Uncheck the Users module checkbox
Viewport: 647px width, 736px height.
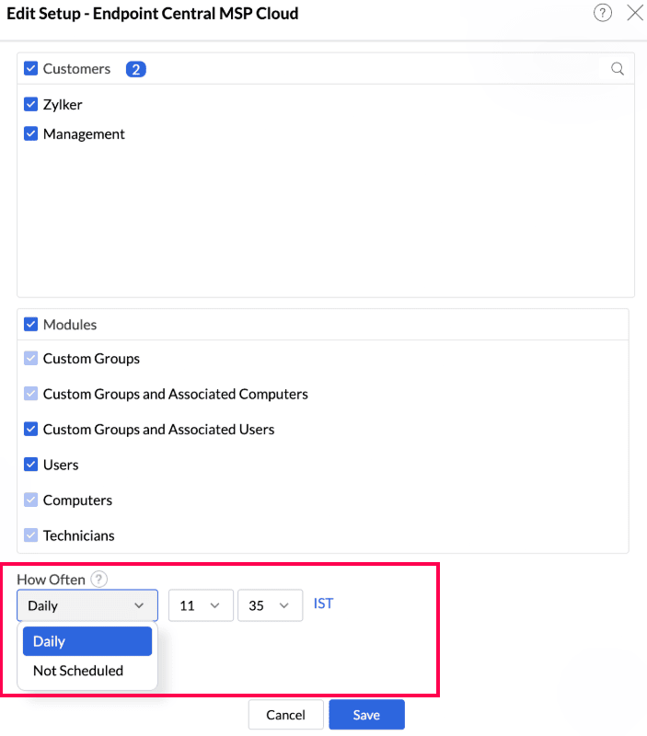tap(31, 465)
